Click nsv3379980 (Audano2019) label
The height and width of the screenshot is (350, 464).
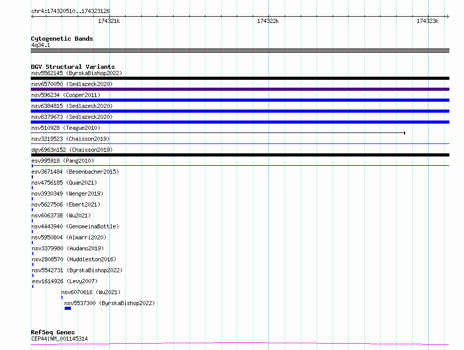tap(68, 248)
